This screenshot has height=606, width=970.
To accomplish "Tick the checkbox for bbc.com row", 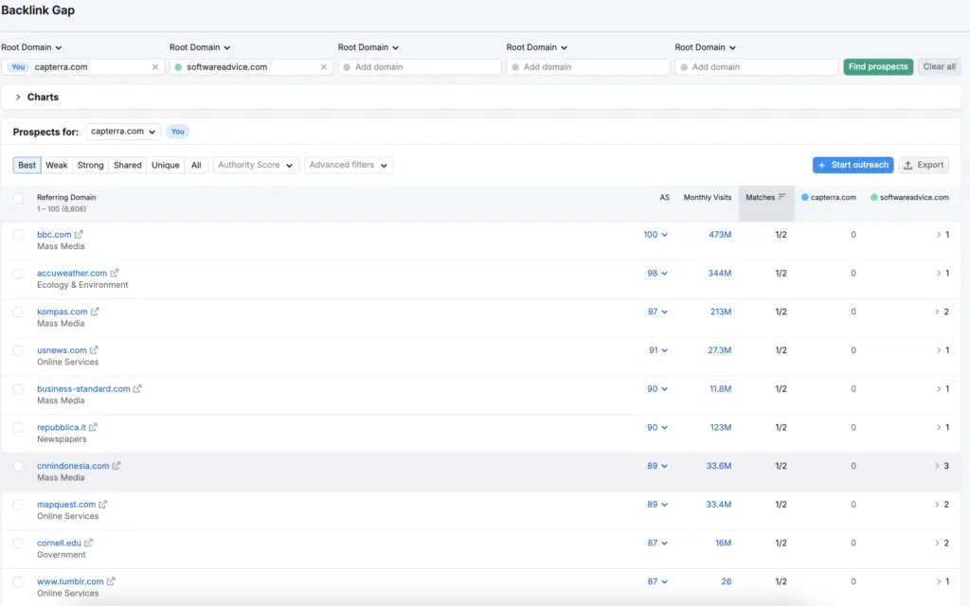I will [18, 235].
